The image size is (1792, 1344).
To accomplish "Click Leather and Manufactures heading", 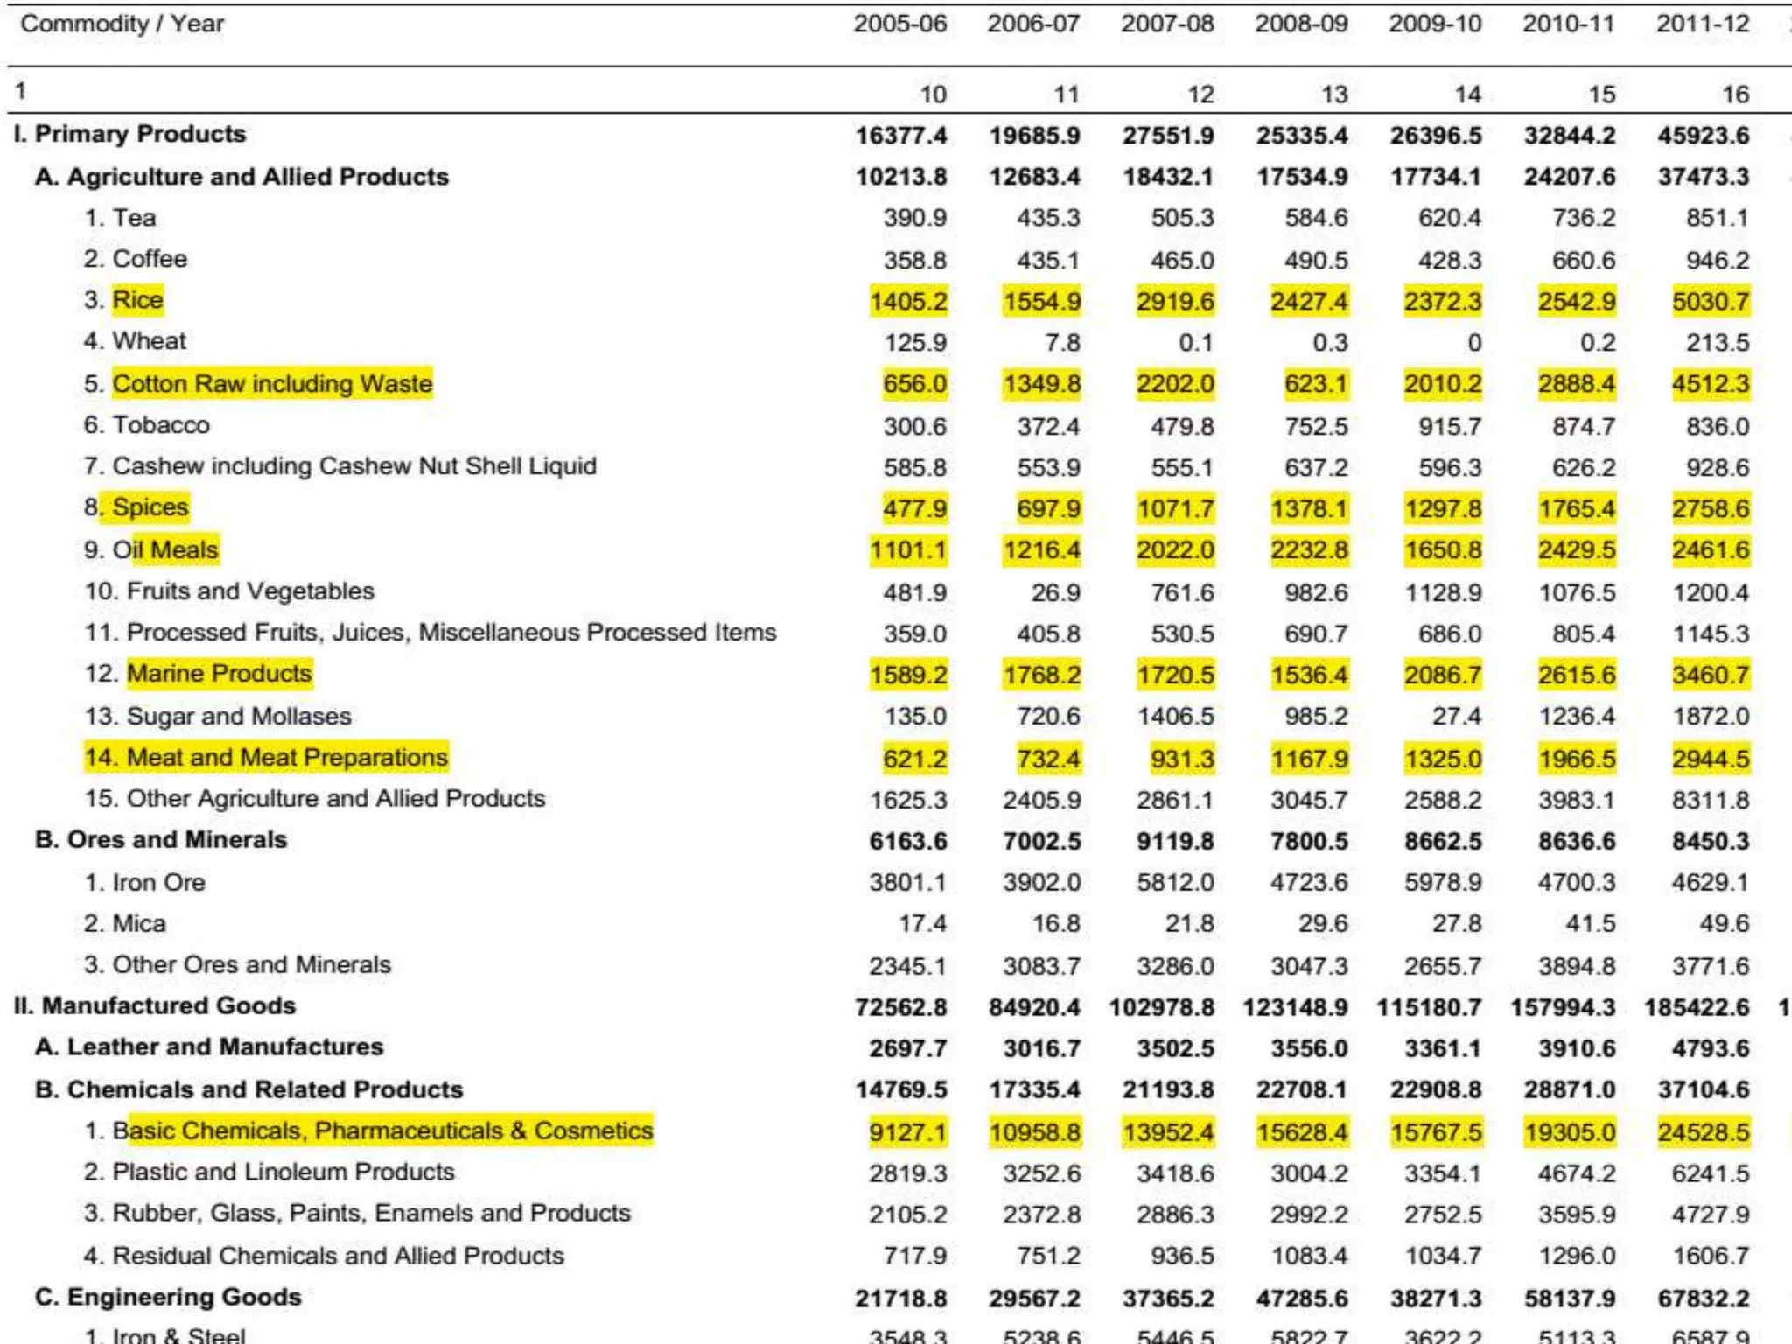I will 209,1047.
